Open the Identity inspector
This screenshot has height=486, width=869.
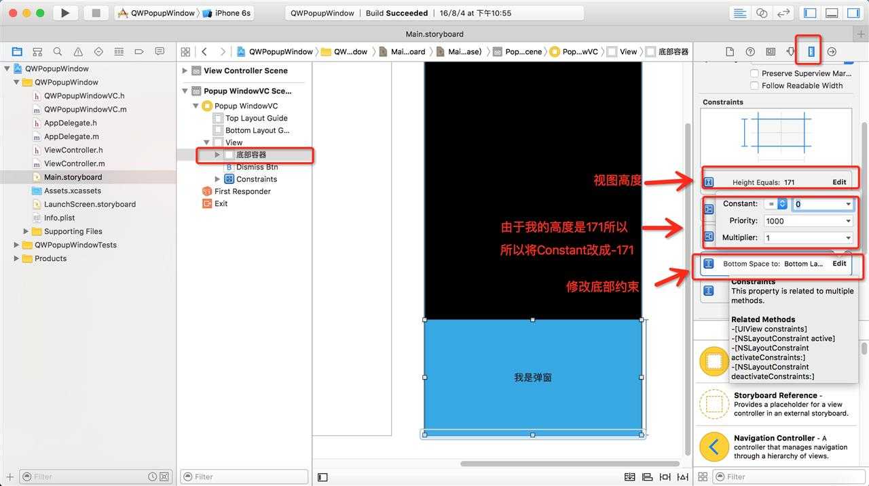[x=771, y=52]
